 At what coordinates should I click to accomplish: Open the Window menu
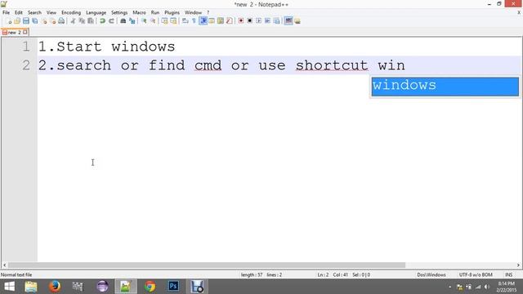tap(193, 13)
